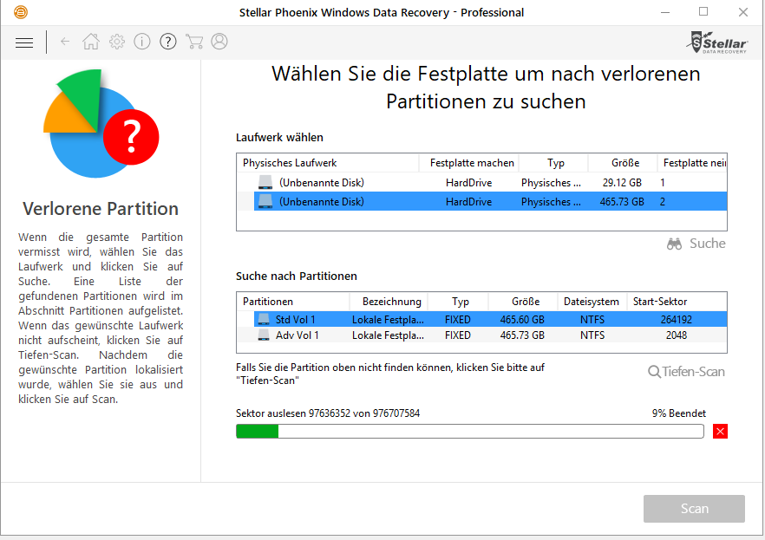The height and width of the screenshot is (540, 765).
Task: Click the 29.12 GB size cell
Action: [622, 183]
